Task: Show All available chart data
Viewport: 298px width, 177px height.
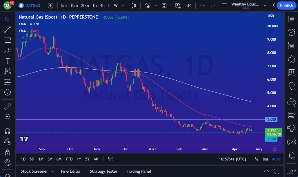Action: tap(96, 159)
